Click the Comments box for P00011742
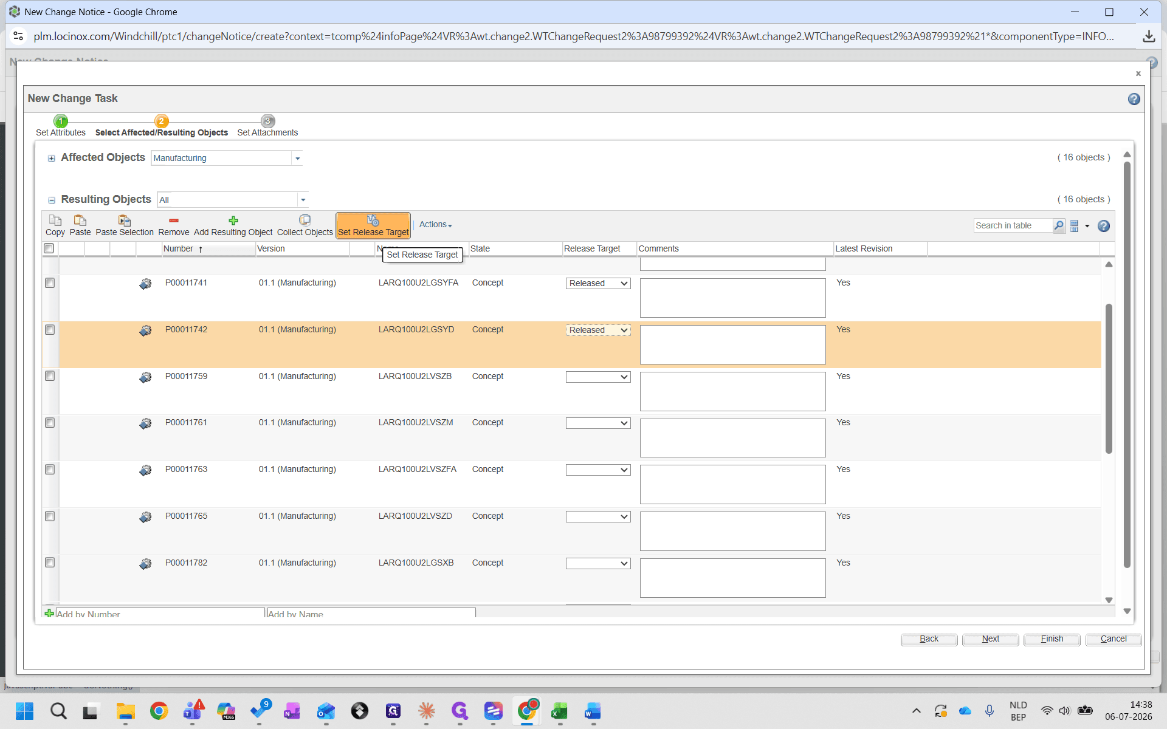 pyautogui.click(x=732, y=344)
